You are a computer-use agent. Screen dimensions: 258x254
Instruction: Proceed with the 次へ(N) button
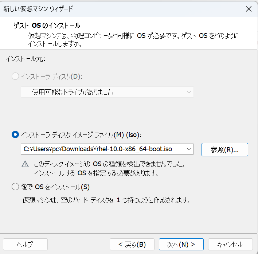[x=181, y=244]
